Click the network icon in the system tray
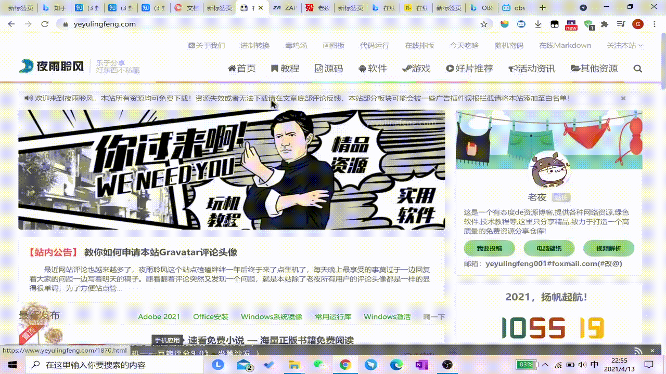666x374 pixels. click(559, 365)
